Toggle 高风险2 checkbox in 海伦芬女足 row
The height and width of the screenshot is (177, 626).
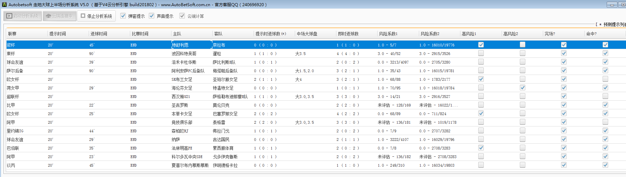pyautogui.click(x=523, y=88)
